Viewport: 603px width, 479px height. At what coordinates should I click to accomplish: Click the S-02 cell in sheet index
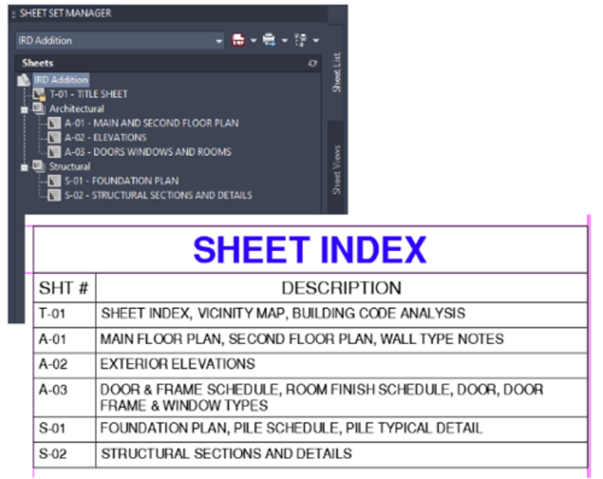click(64, 454)
